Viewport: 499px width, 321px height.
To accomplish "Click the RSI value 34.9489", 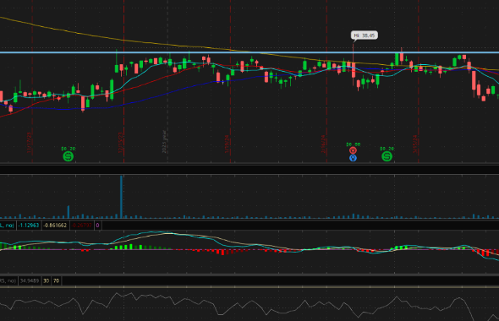I will [30, 281].
